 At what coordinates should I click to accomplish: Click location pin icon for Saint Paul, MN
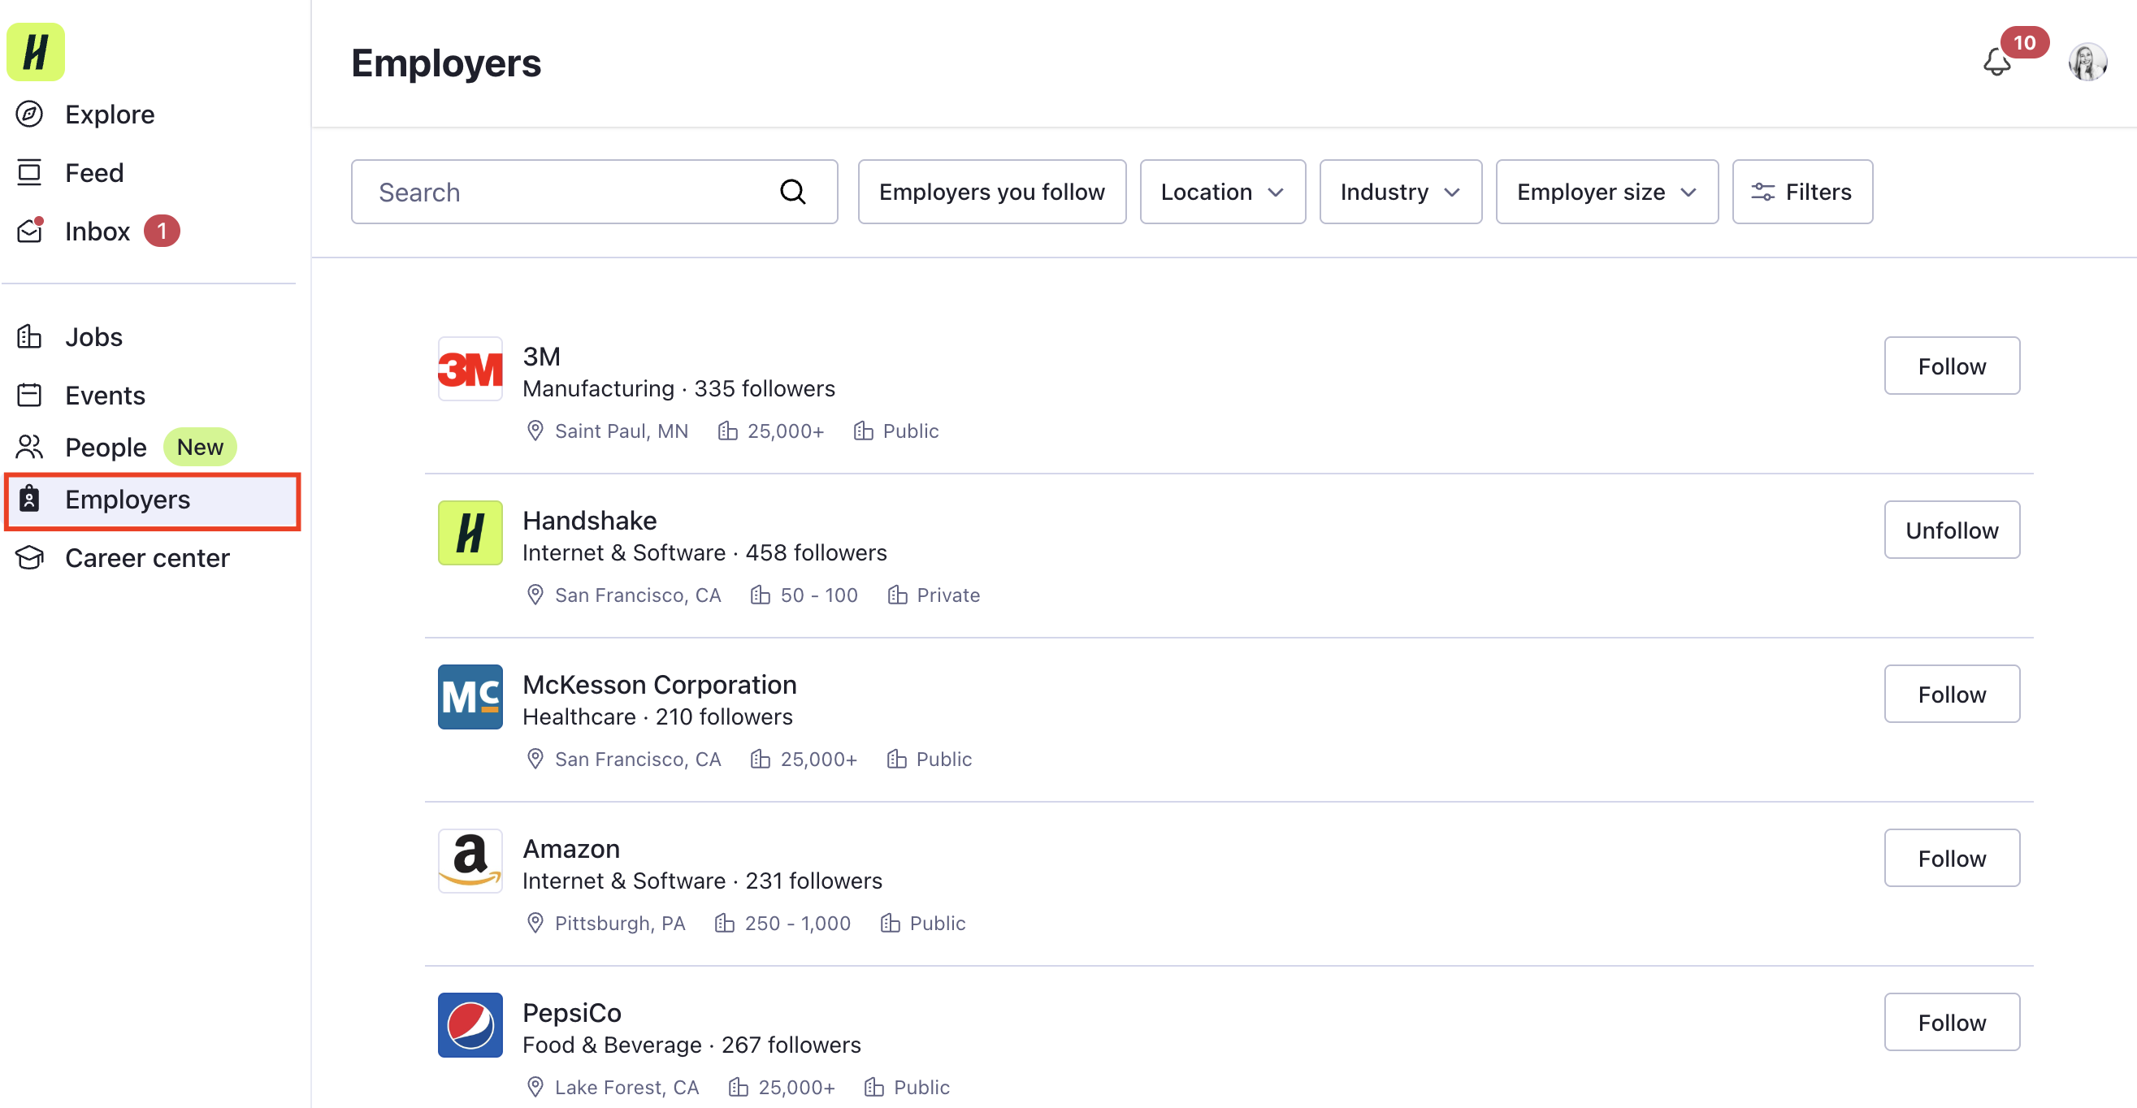coord(535,431)
